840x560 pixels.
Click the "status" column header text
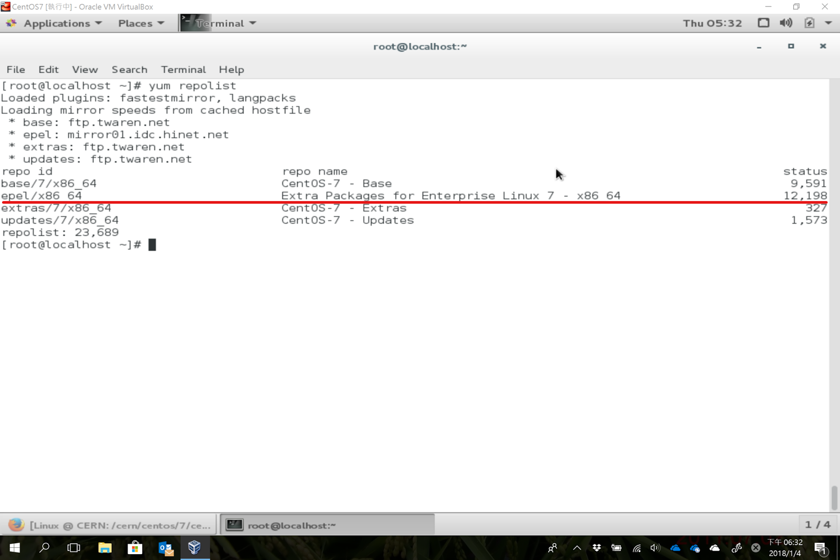tap(805, 171)
